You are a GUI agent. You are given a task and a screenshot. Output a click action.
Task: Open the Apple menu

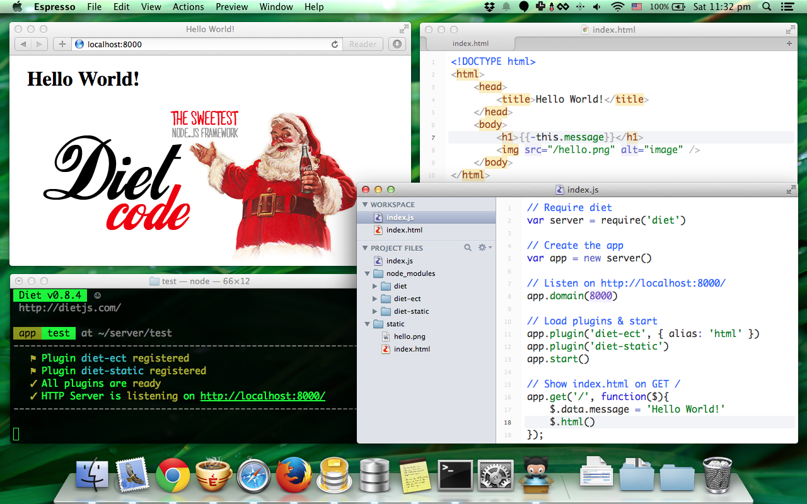point(16,7)
